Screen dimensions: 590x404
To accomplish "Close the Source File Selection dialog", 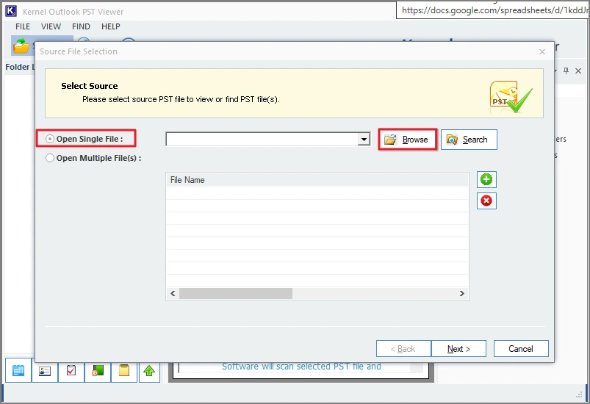I will [x=542, y=52].
